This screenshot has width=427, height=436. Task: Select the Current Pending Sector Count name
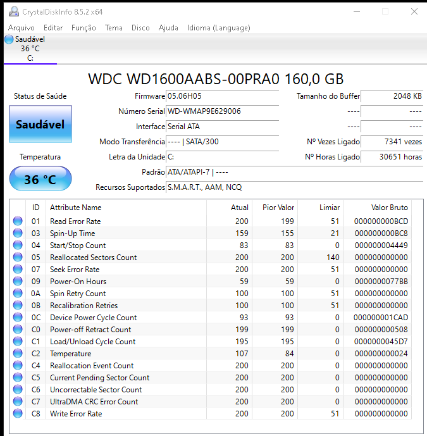(x=100, y=378)
